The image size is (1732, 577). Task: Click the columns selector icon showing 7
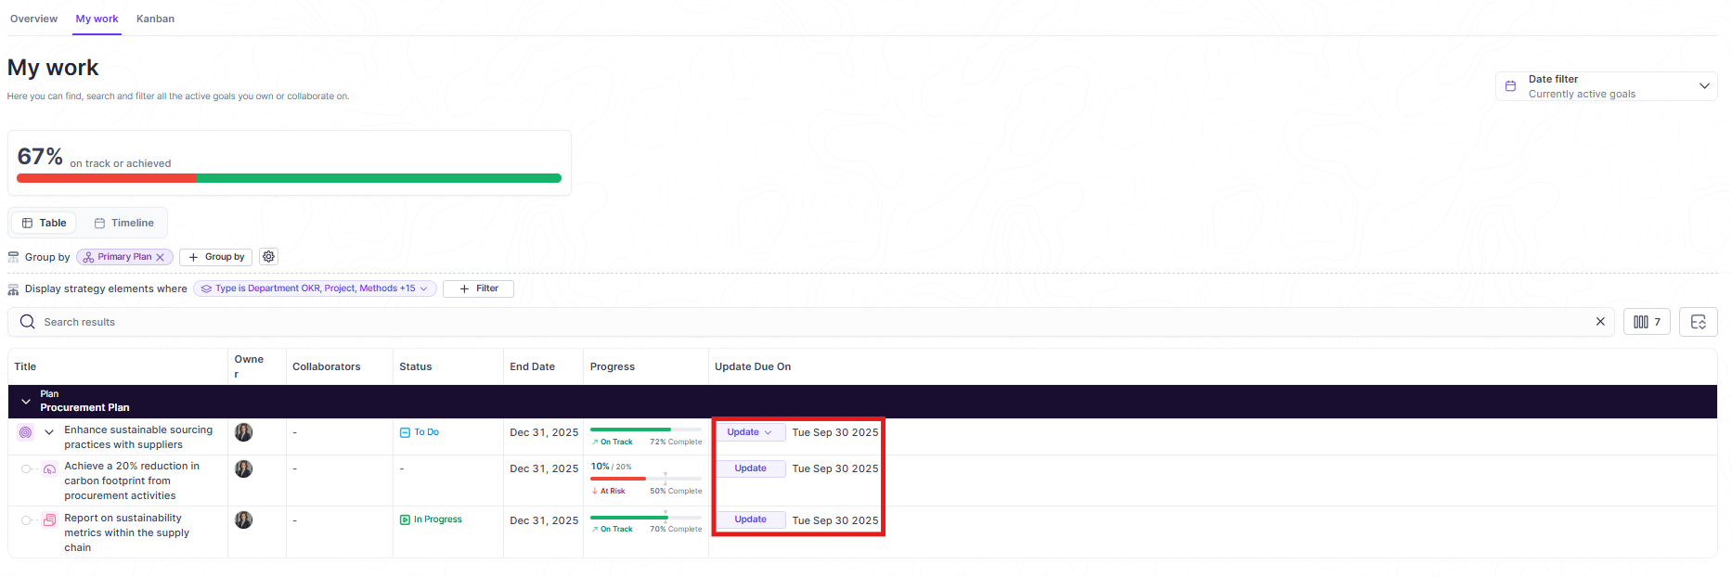pyautogui.click(x=1647, y=322)
